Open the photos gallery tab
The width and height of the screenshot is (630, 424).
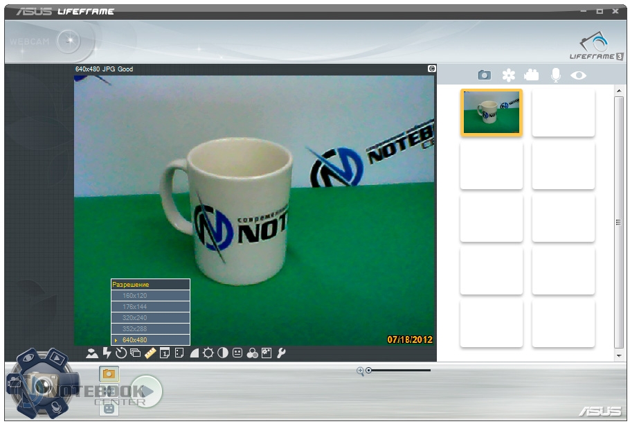[485, 75]
